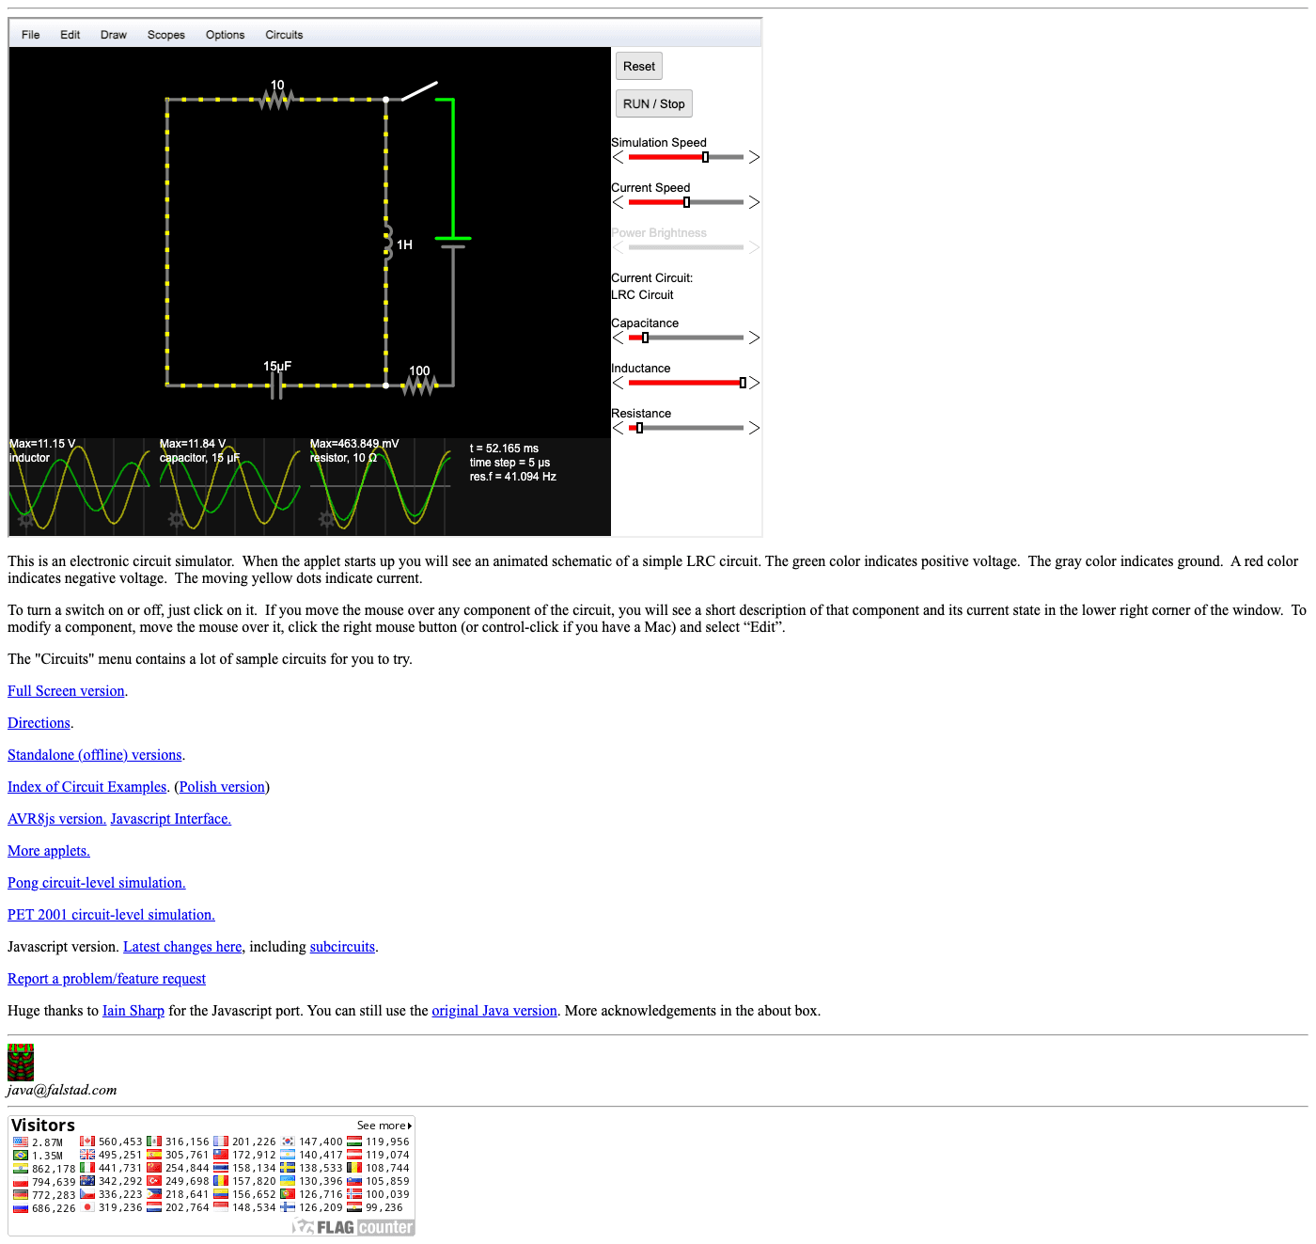The image size is (1316, 1244).
Task: Open the Full Screen version link
Action: point(66,691)
